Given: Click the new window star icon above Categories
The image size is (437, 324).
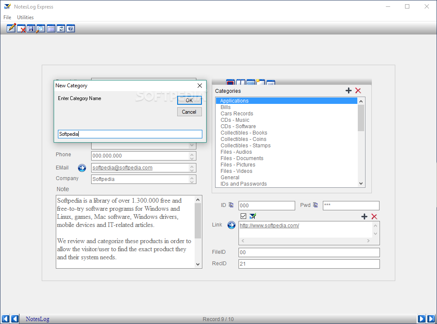Looking at the screenshot, I should click(x=260, y=82).
